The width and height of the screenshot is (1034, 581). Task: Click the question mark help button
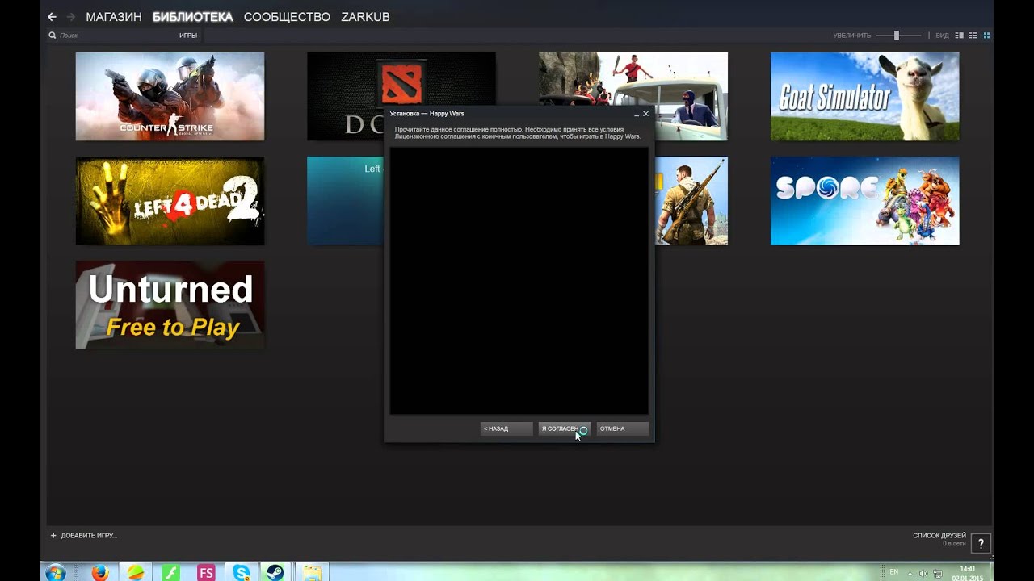981,544
